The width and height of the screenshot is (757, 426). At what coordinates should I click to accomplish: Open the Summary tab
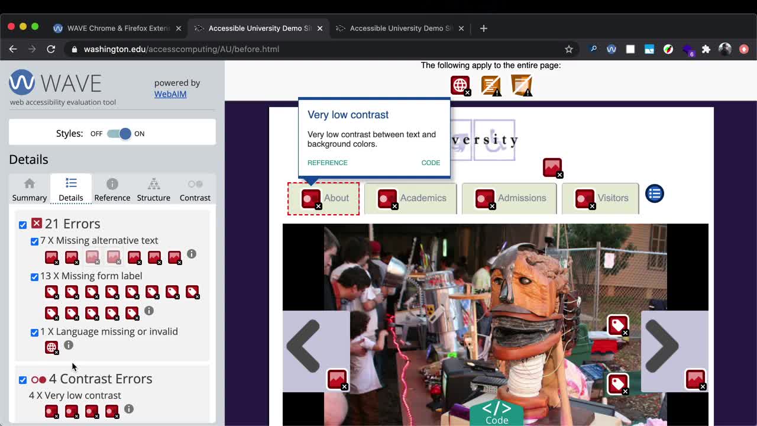point(29,190)
